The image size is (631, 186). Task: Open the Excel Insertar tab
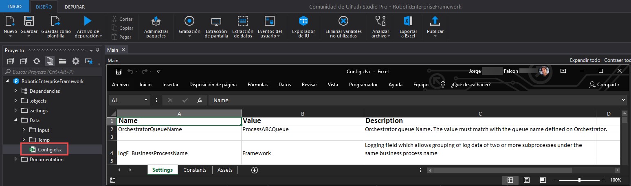click(x=170, y=85)
